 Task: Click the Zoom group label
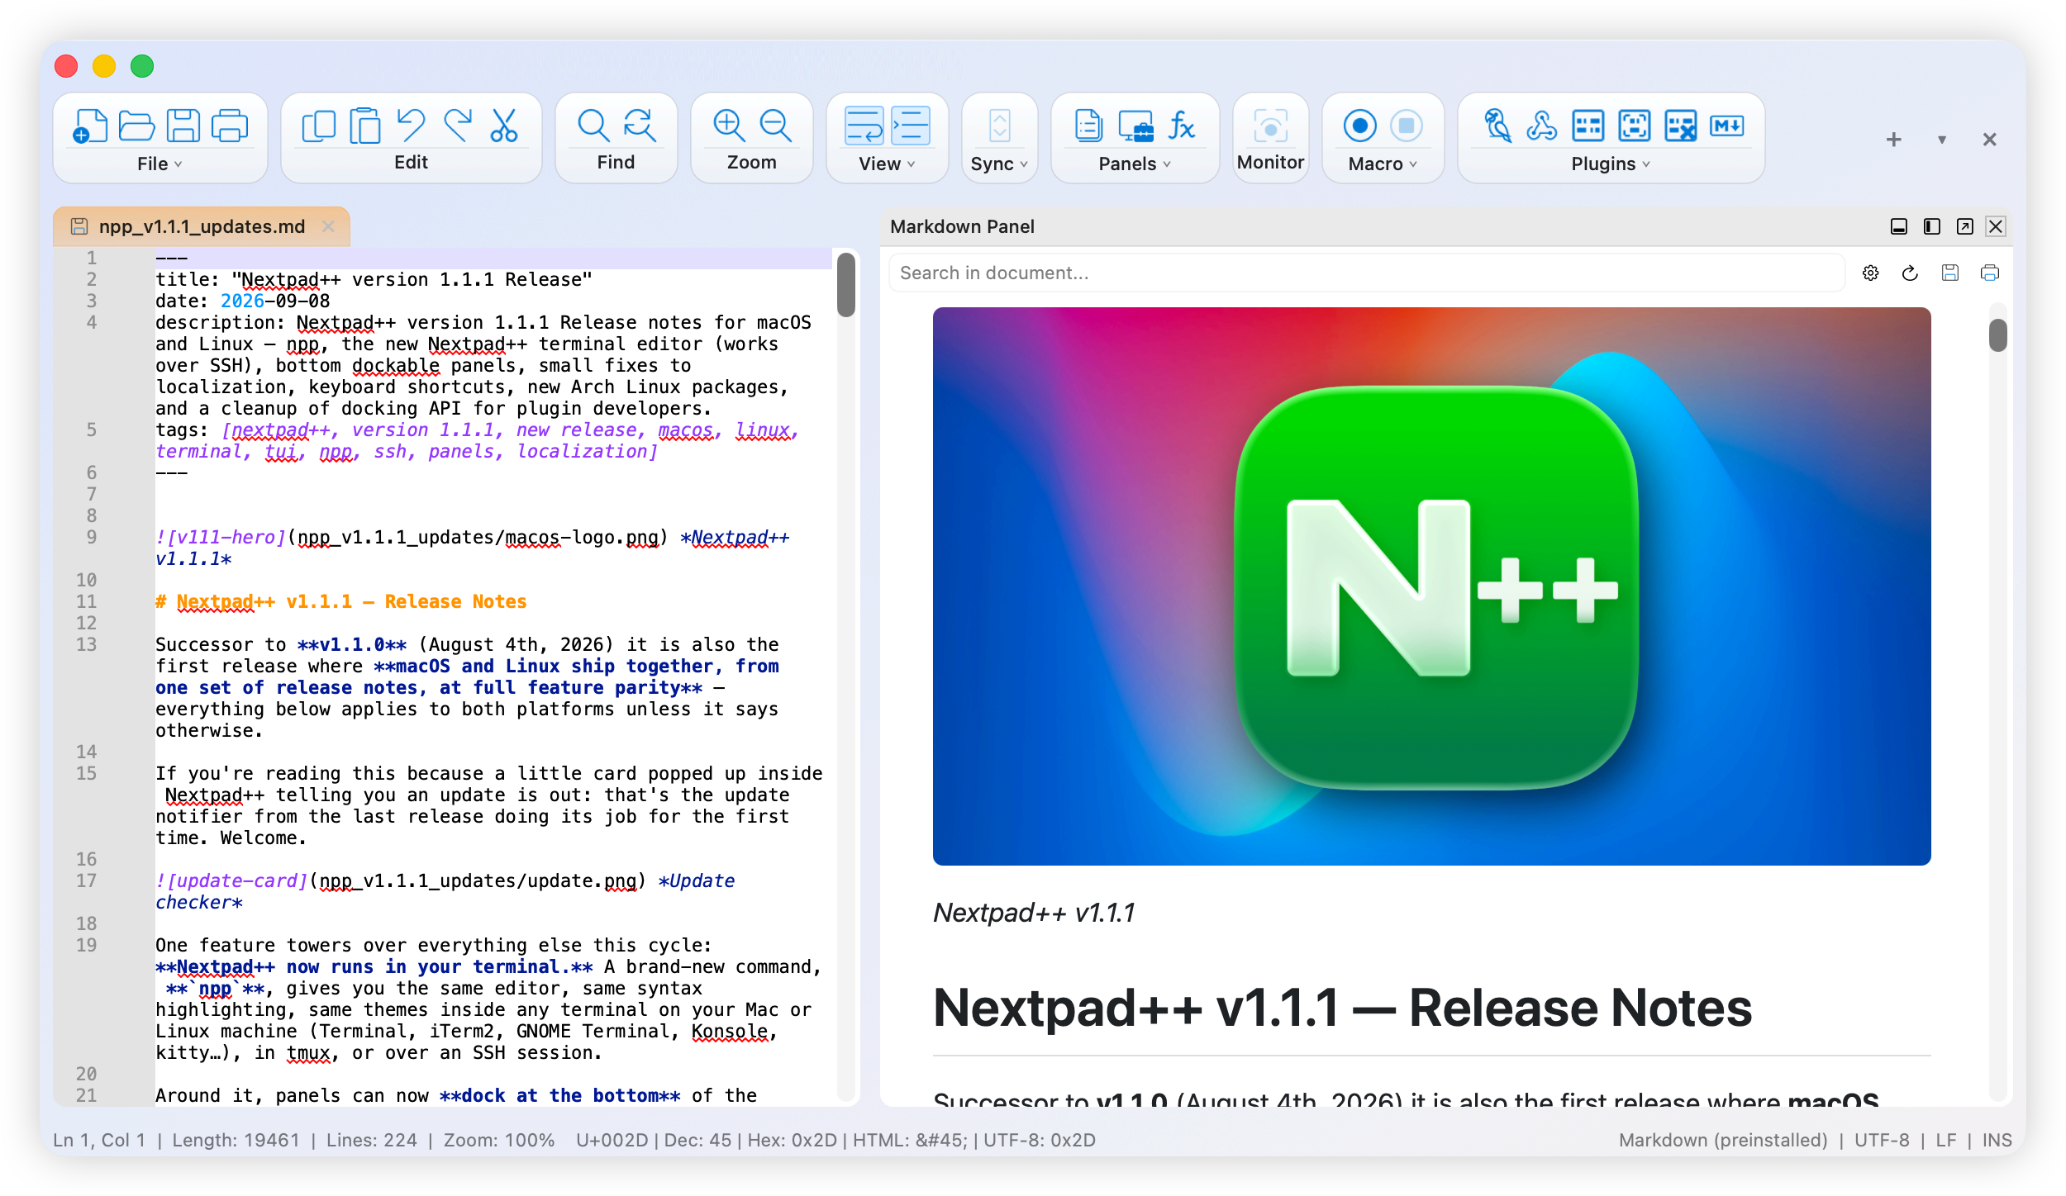click(x=752, y=162)
